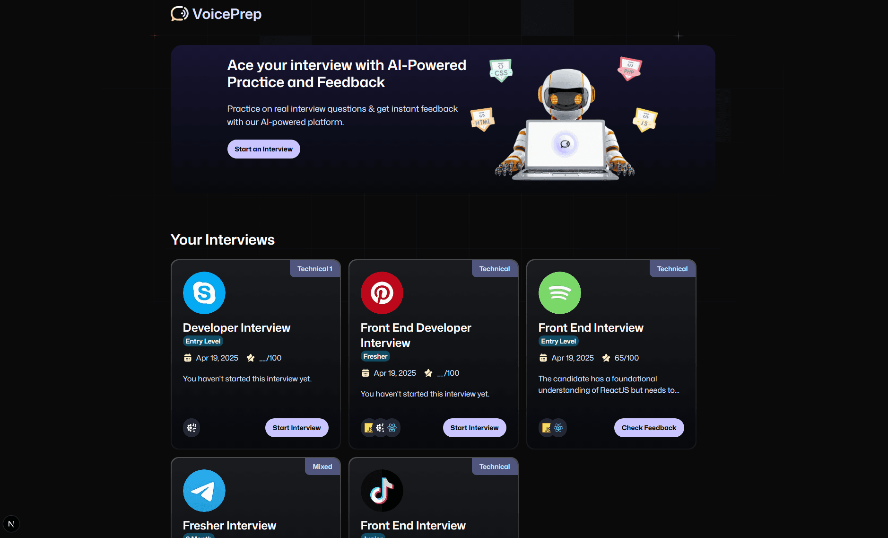The image size is (888, 538).
Task: Click the Fresher tag on Pinterest card
Action: pos(375,356)
